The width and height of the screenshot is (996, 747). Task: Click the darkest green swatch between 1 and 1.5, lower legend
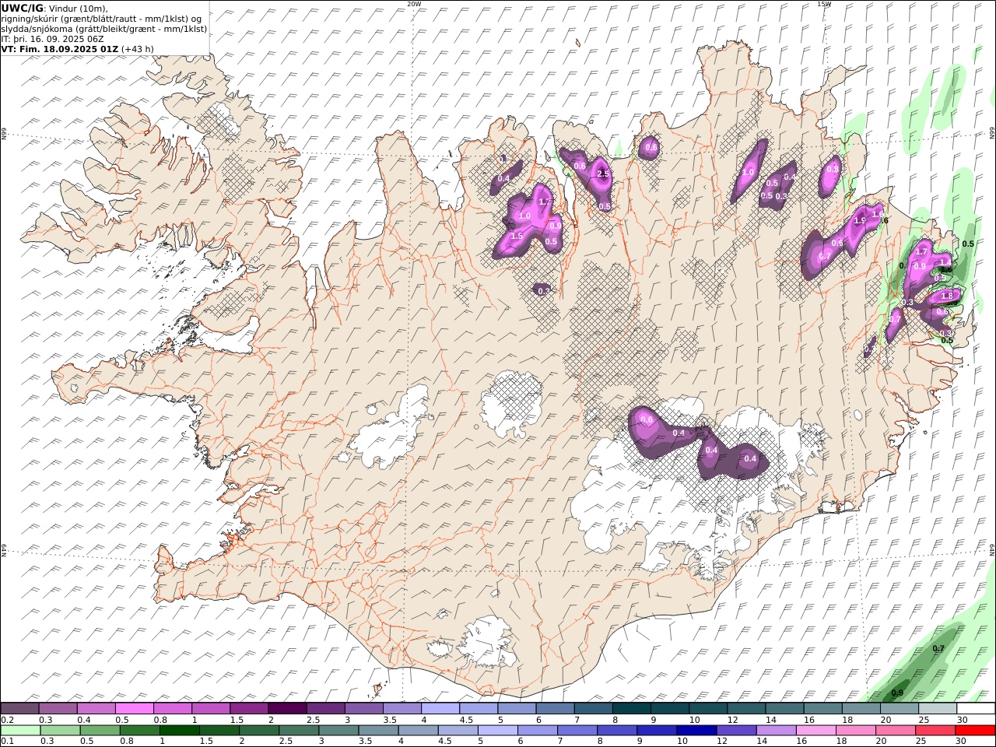[x=179, y=730]
